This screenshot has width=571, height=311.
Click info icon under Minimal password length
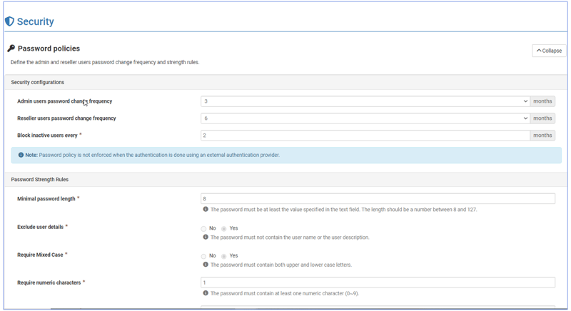pyautogui.click(x=206, y=210)
